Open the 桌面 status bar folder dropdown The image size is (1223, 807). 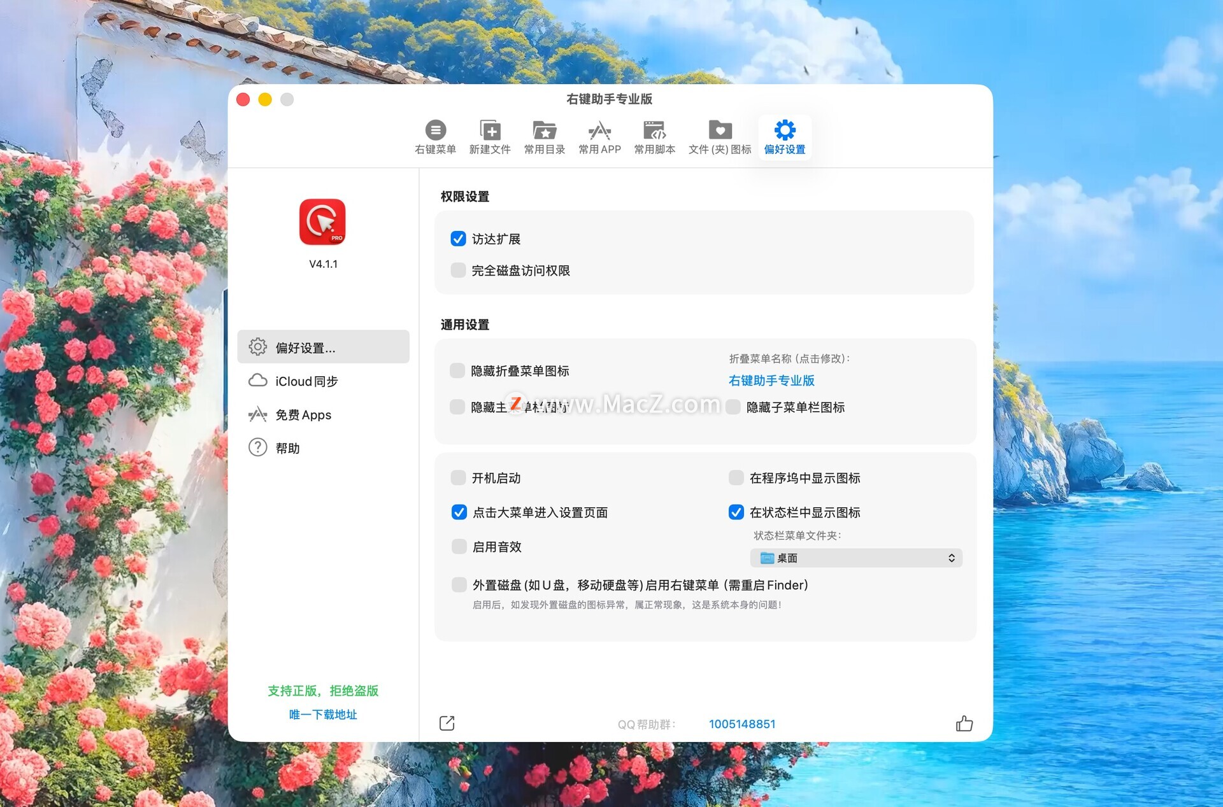tap(855, 558)
